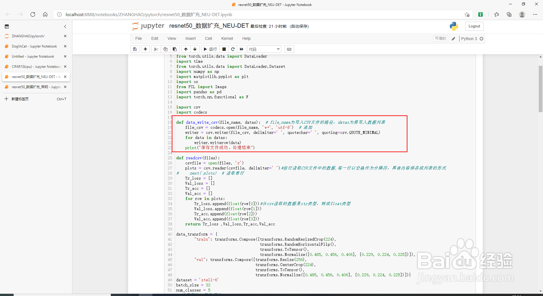This screenshot has height=296, width=543.
Task: Open the cell type dropdown showing 代码
Action: tap(264, 49)
